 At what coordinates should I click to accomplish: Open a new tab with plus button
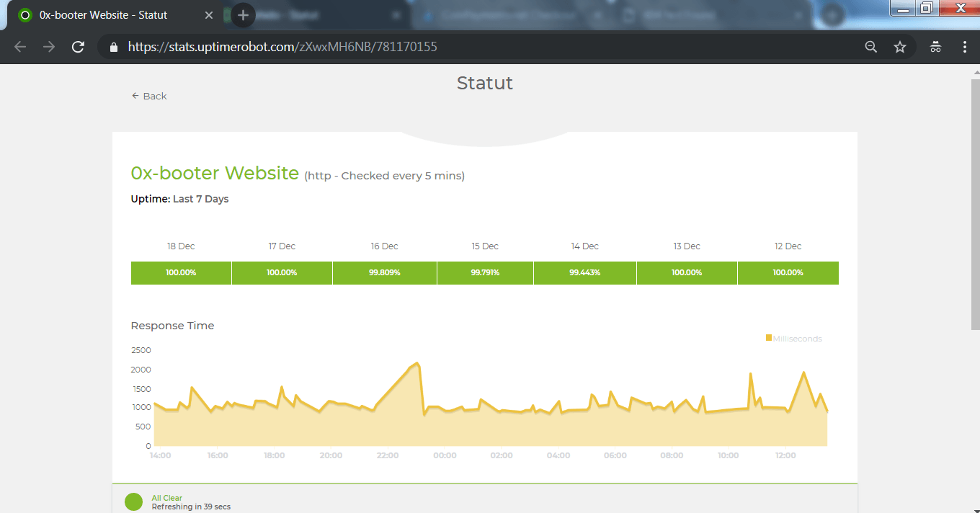[x=244, y=15]
